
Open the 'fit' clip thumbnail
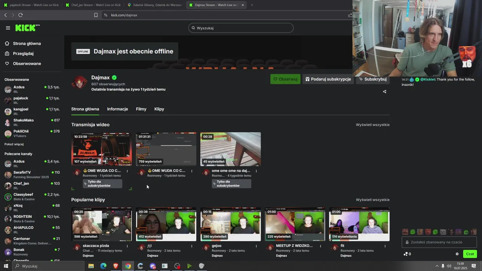[x=359, y=224]
